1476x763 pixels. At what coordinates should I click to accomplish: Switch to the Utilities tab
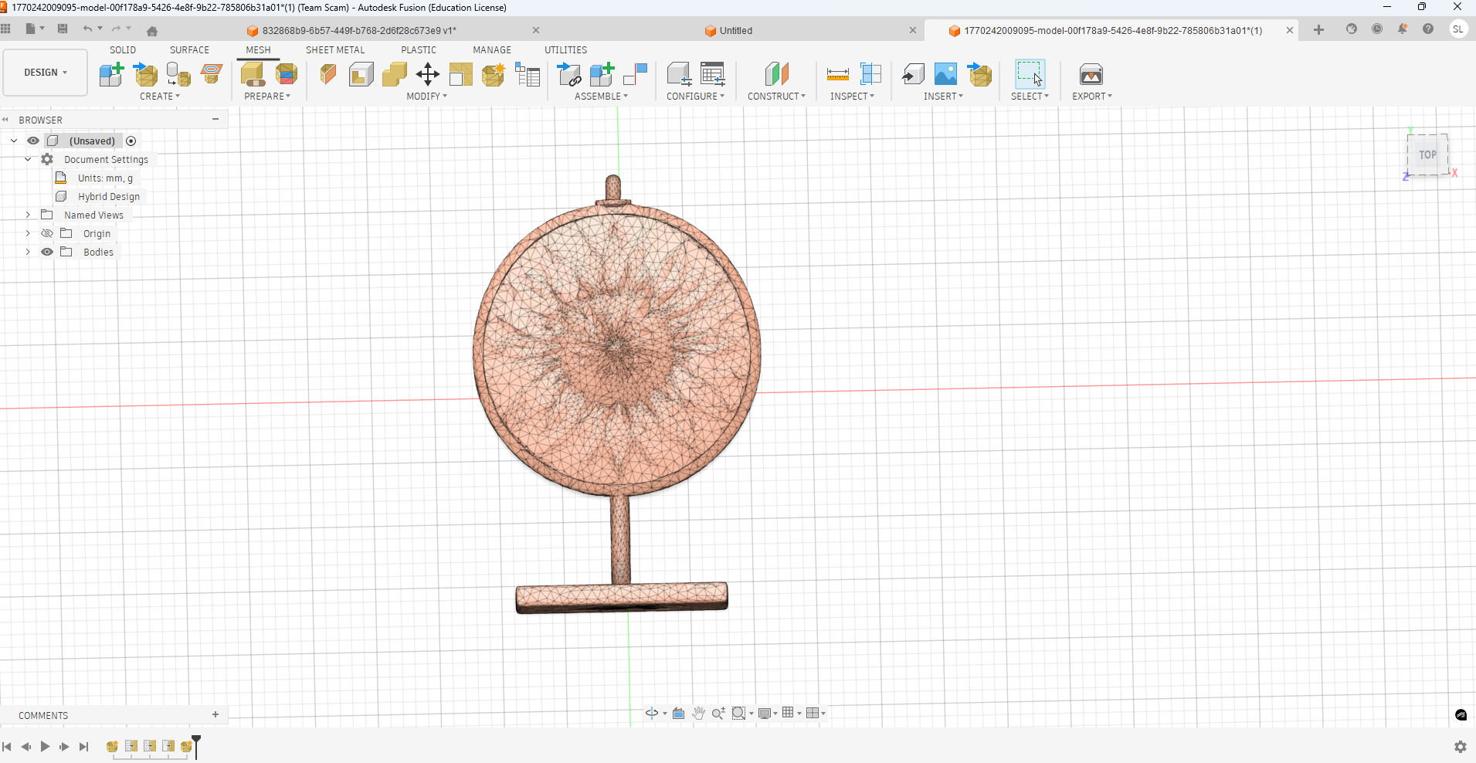tap(565, 49)
